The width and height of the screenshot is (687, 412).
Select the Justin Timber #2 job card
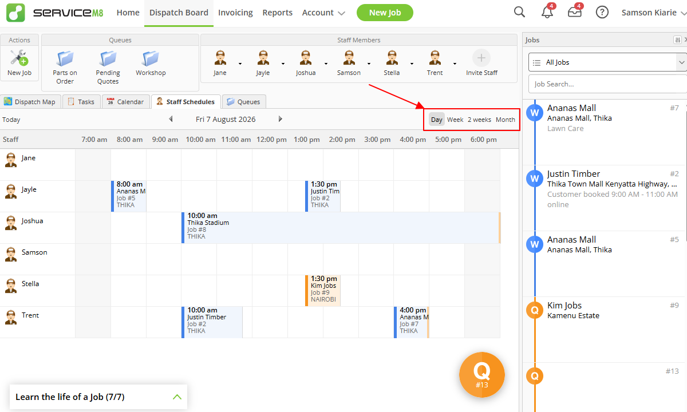(x=605, y=198)
